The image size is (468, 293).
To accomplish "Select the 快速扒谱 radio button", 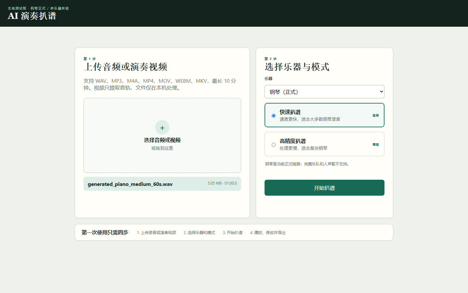I will coord(274,116).
